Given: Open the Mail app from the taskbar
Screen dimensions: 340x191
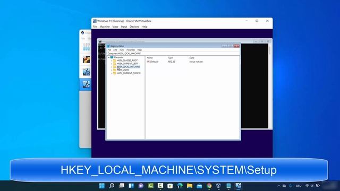Looking at the screenshot, I should click(199, 186).
